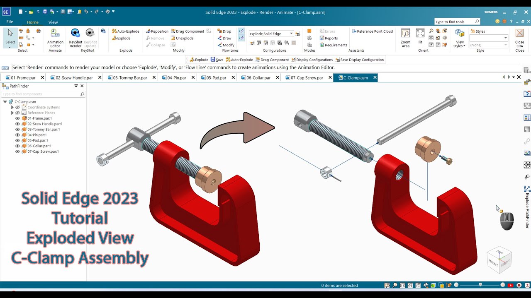Open Requirements in Assistants group
The height and width of the screenshot is (298, 531).
point(333,45)
